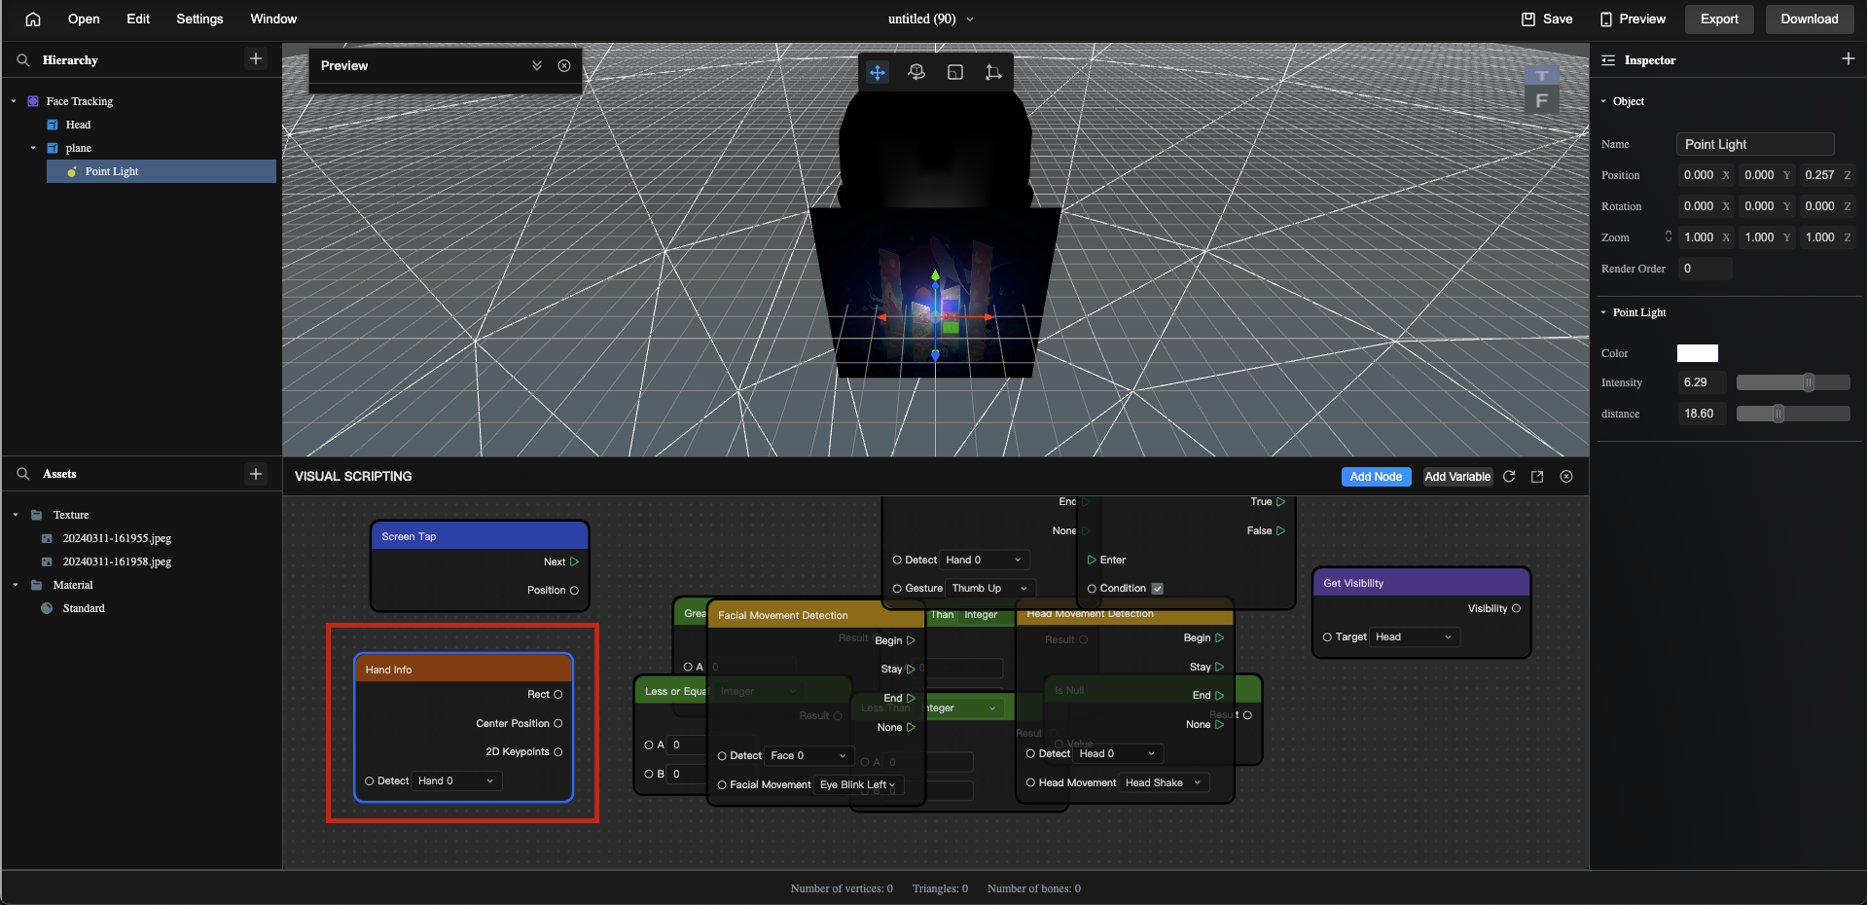Click Add Variable button
Image resolution: width=1868 pixels, height=905 pixels.
click(x=1457, y=476)
